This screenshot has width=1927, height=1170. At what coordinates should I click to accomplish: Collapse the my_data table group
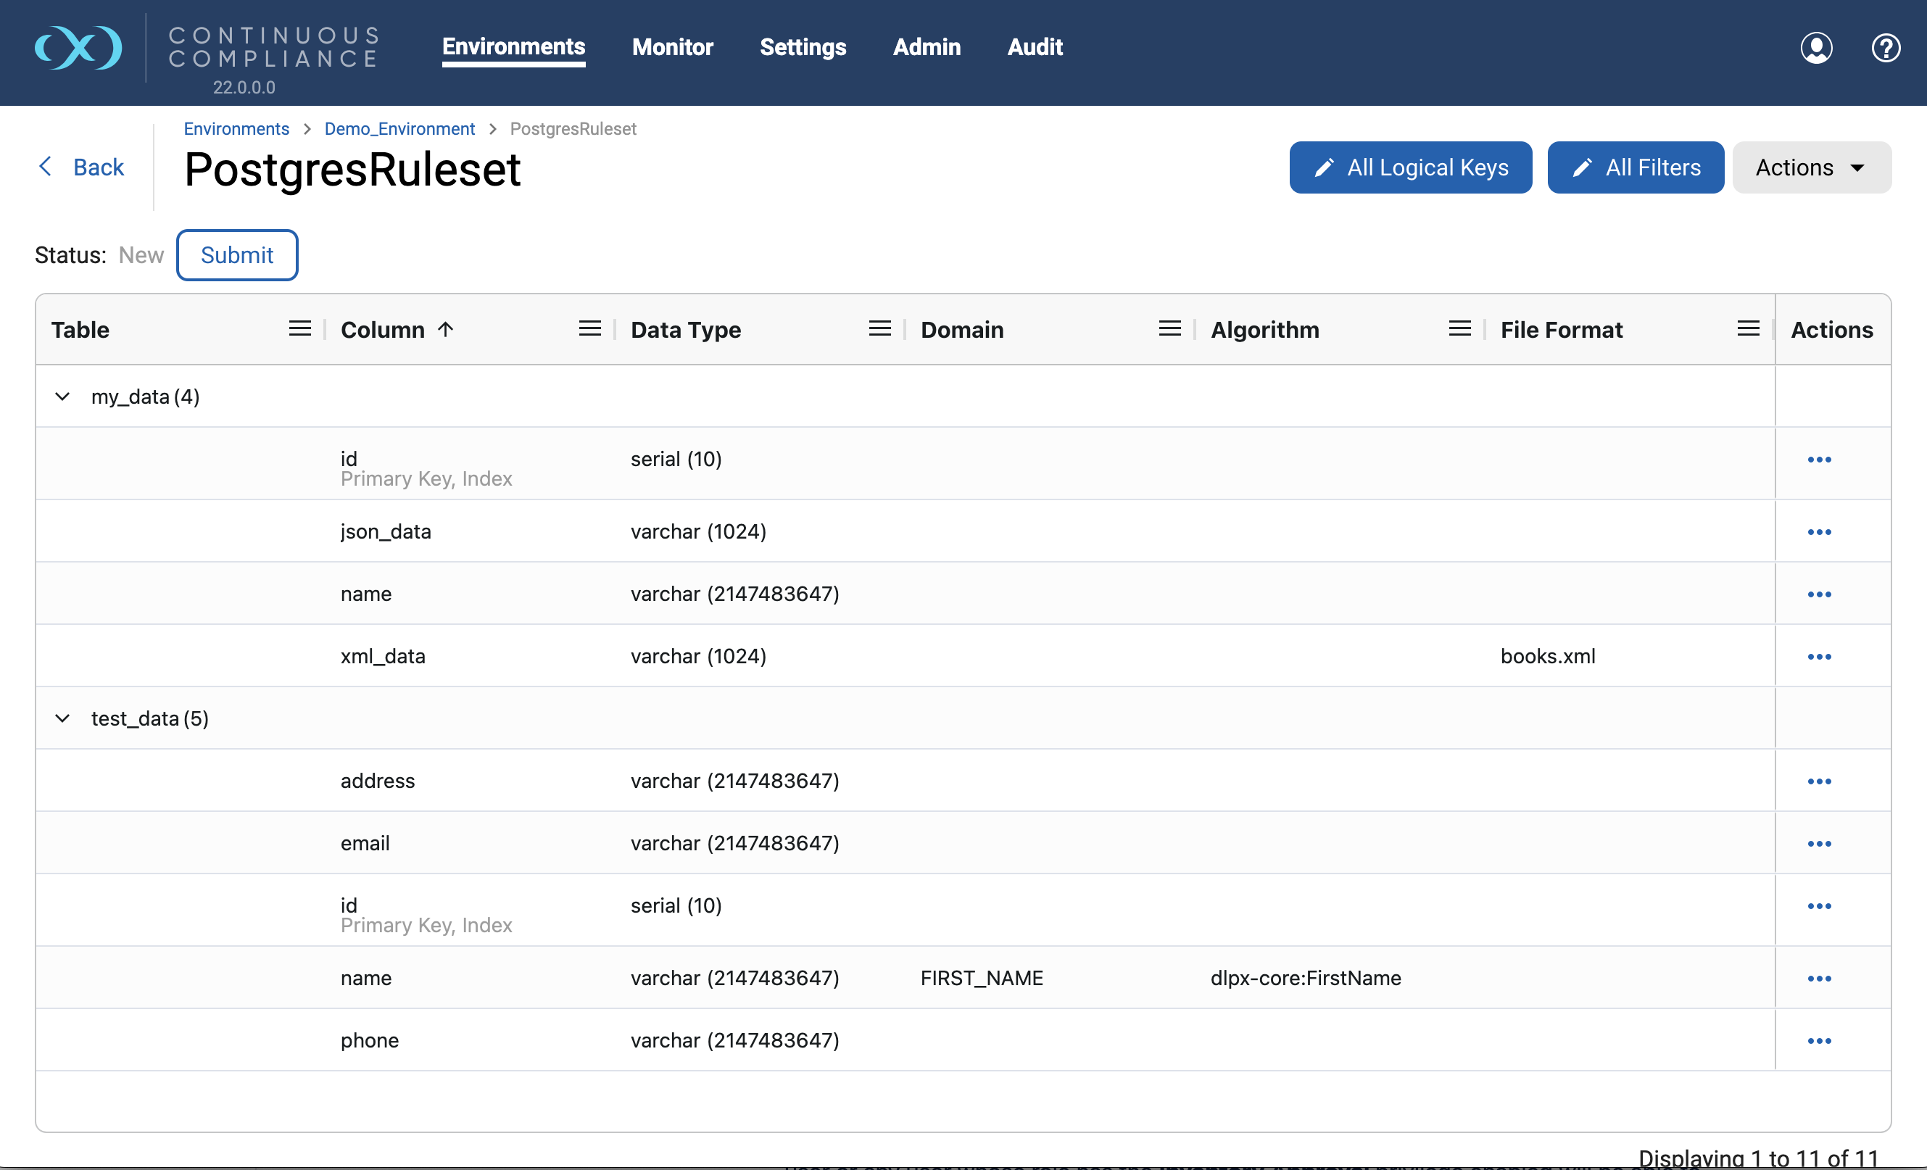coord(62,397)
